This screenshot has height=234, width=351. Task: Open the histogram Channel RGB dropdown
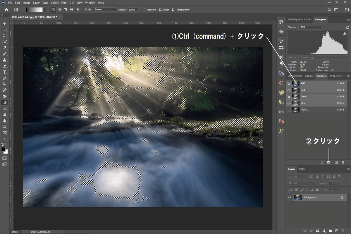[311, 27]
